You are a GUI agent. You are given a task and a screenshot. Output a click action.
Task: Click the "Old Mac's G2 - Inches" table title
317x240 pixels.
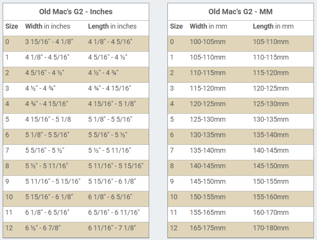click(76, 12)
